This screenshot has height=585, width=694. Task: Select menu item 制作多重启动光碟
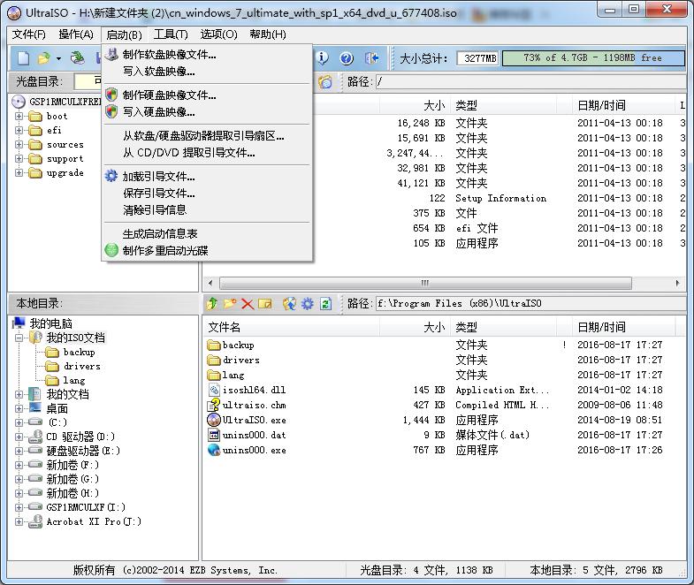pyautogui.click(x=207, y=250)
